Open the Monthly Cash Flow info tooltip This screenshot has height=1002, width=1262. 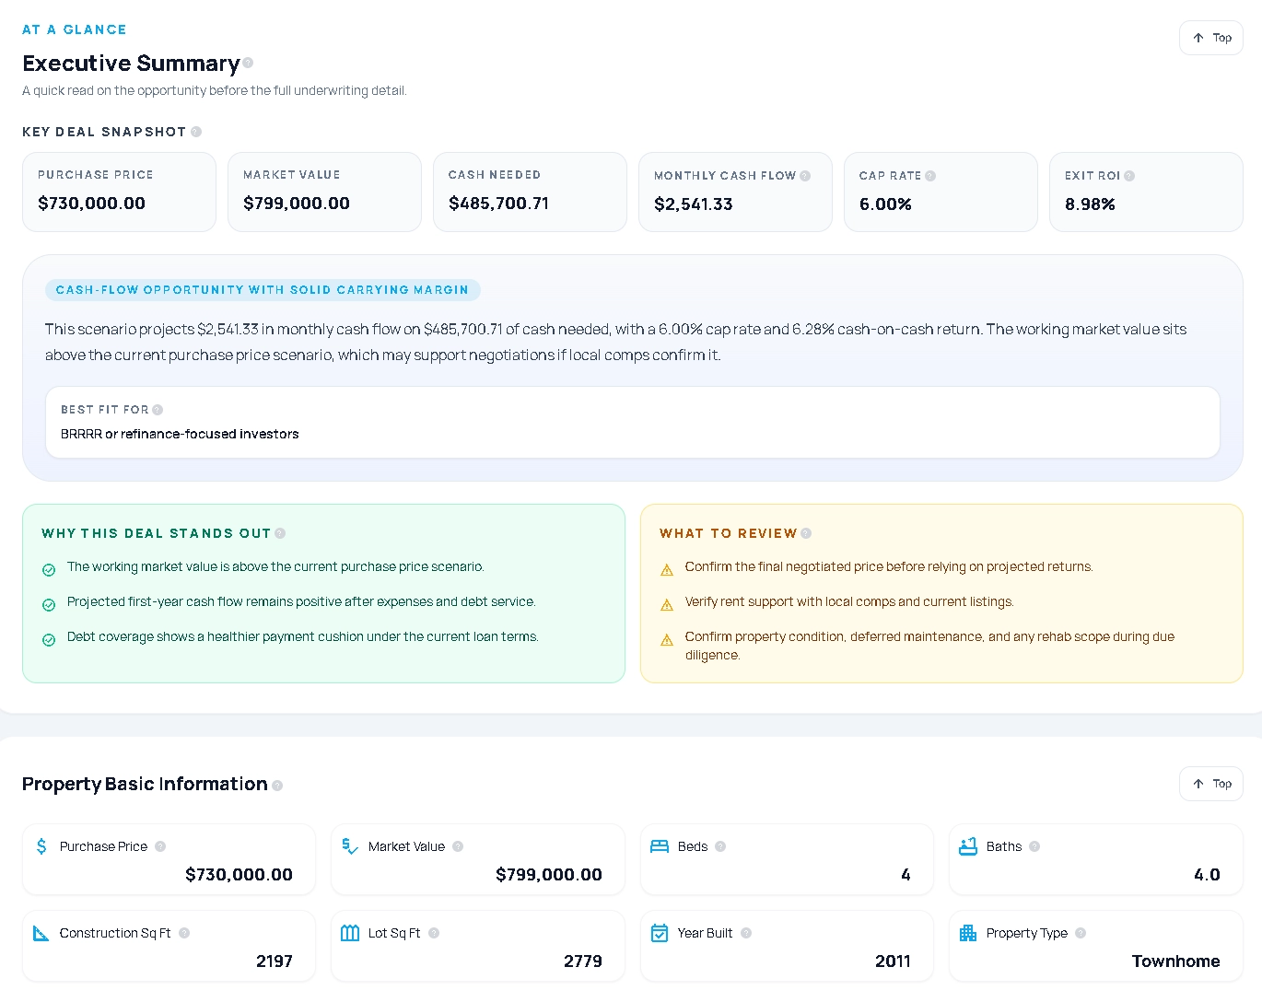805,175
